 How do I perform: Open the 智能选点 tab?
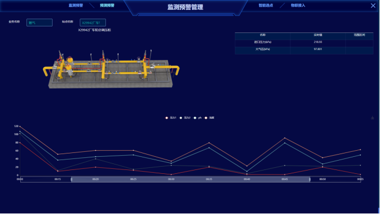(266, 6)
